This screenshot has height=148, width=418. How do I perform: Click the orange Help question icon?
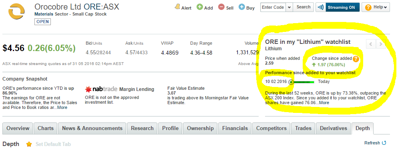pyautogui.click(x=368, y=8)
